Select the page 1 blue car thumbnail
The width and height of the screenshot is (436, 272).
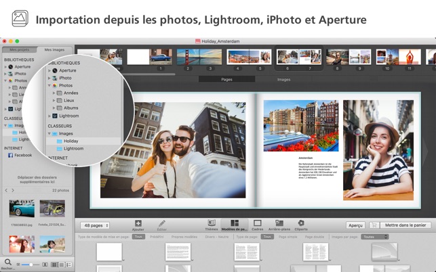coord(161,57)
